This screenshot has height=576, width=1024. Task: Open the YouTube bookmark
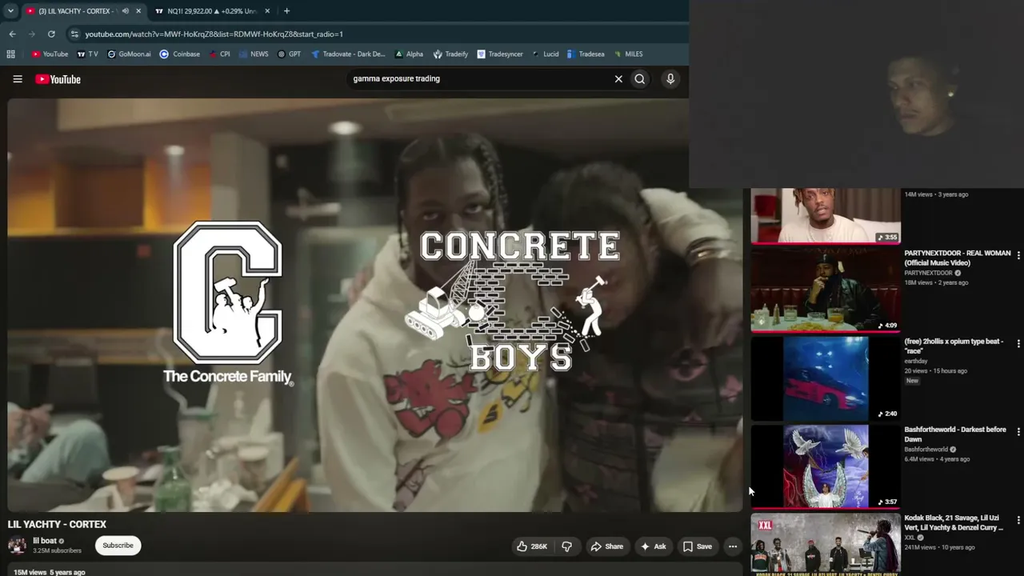[x=50, y=54]
